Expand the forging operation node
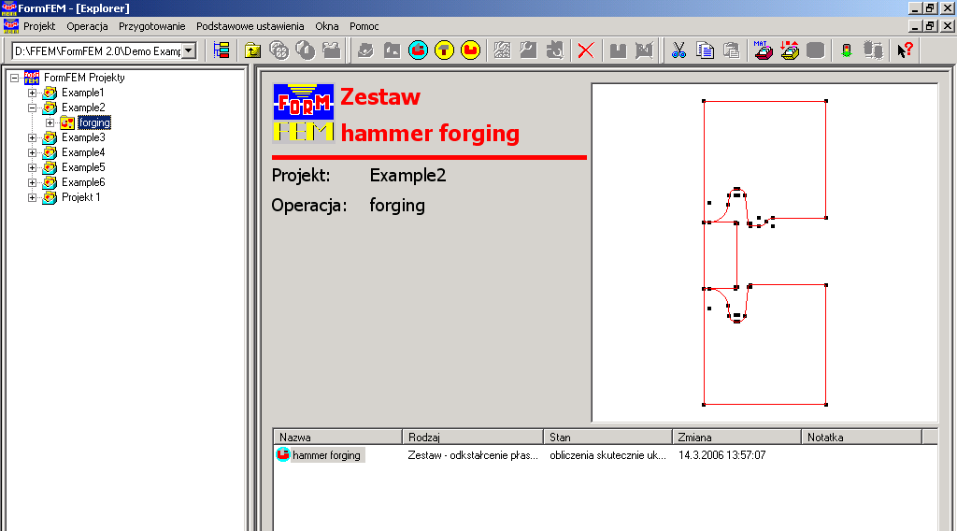This screenshot has width=957, height=531. coord(50,122)
